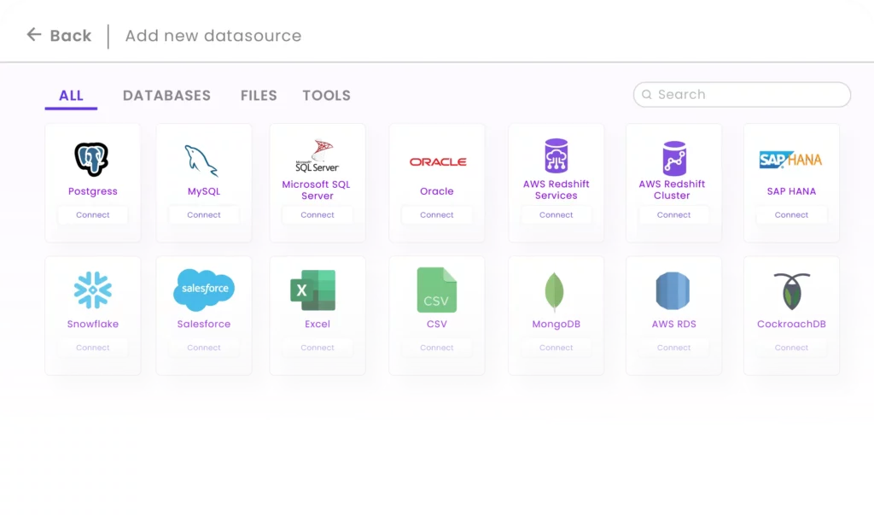Select the MySQL dolphin logo

[202, 161]
